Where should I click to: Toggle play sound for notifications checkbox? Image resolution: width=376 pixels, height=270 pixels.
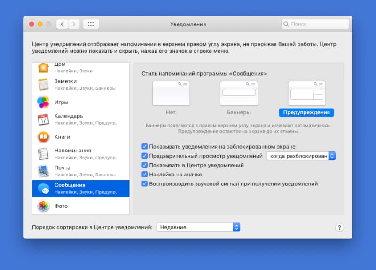144,183
